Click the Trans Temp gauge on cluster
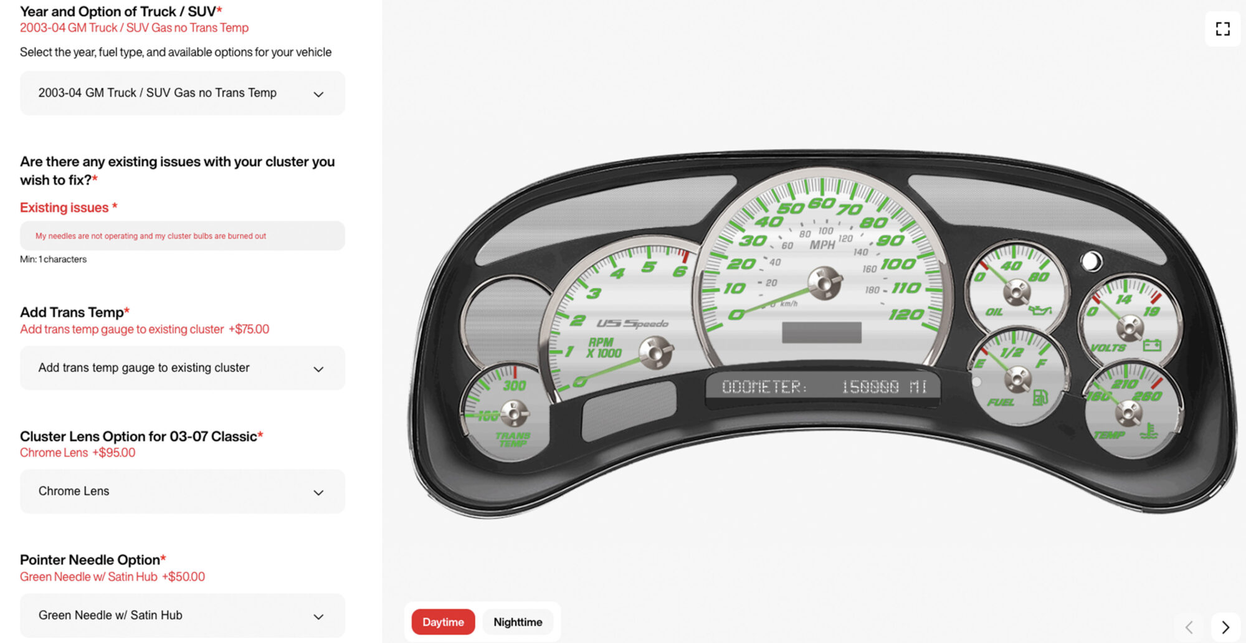Image resolution: width=1246 pixels, height=643 pixels. coord(506,412)
